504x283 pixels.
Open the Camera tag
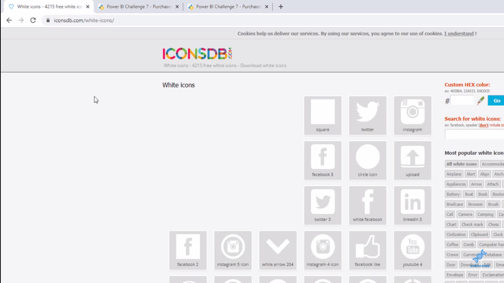click(465, 214)
